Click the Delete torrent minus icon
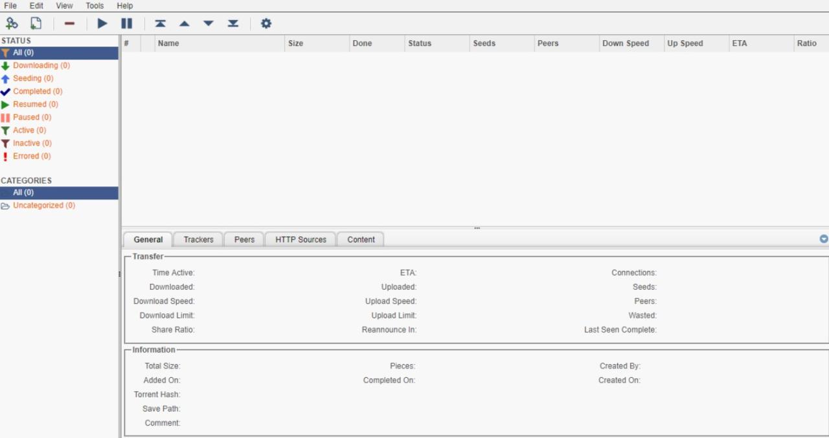Screen dimensions: 829x438 (x=69, y=23)
